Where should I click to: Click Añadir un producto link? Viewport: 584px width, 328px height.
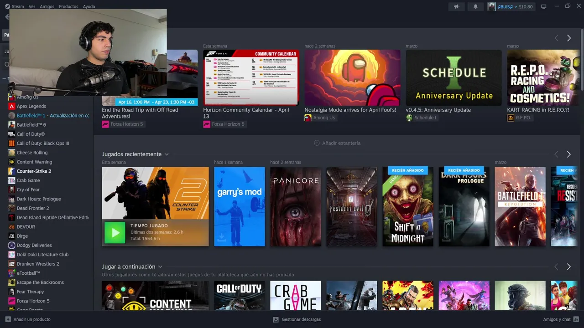32,319
